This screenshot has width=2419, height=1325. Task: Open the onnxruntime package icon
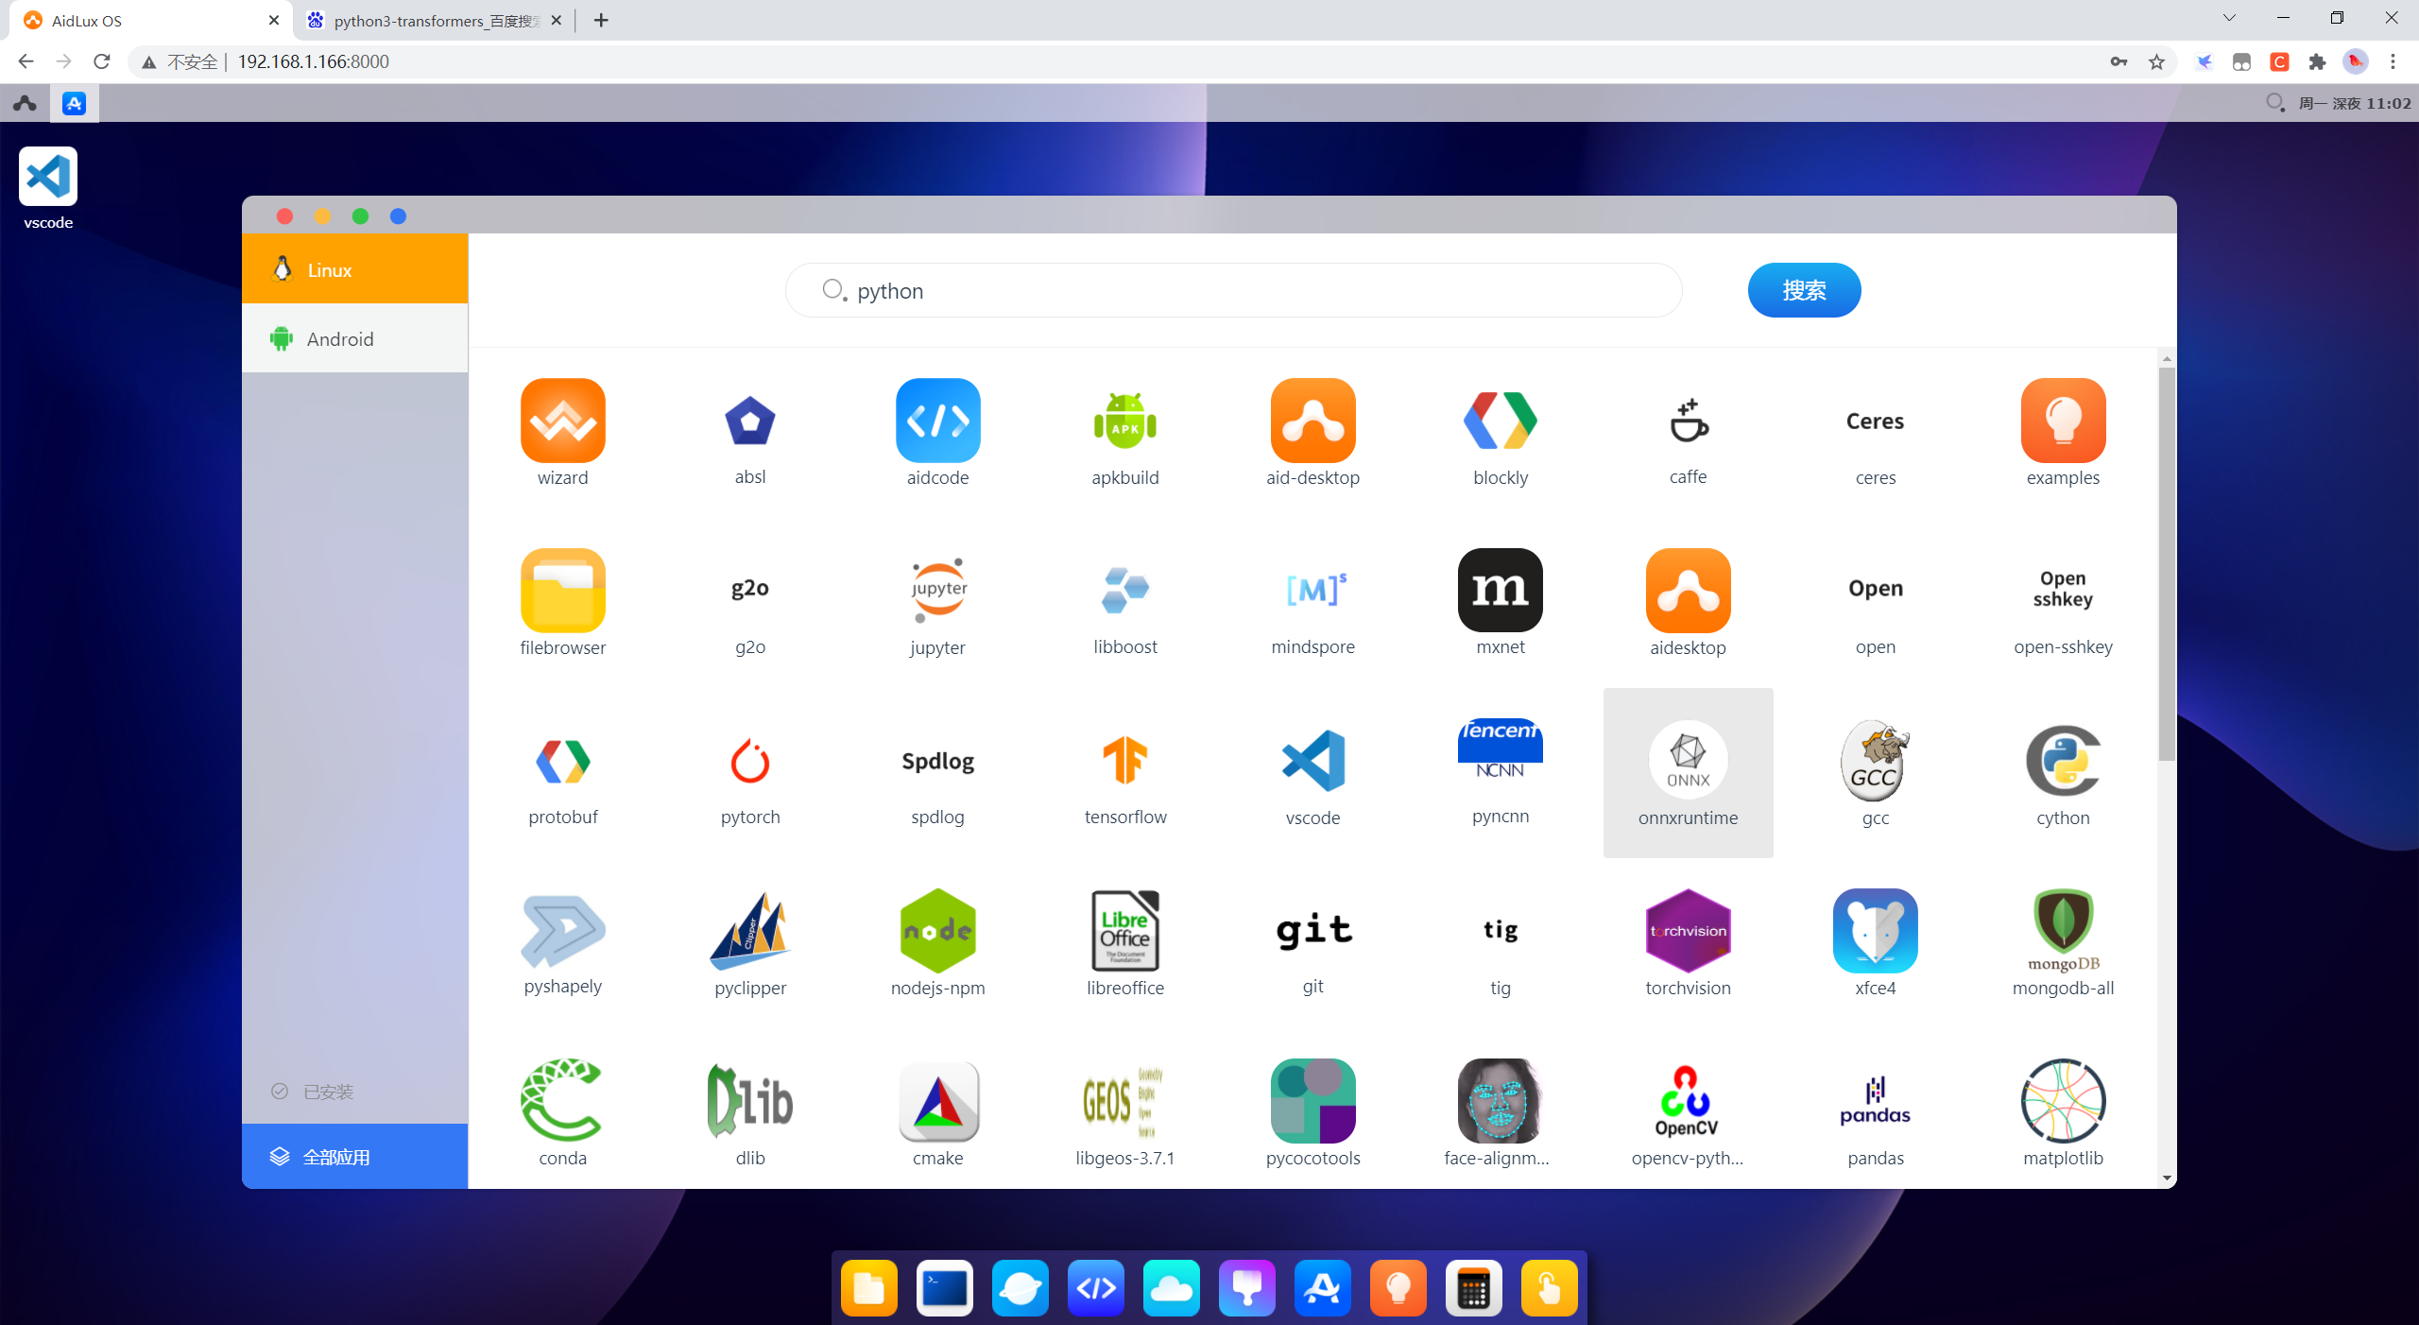pyautogui.click(x=1688, y=761)
